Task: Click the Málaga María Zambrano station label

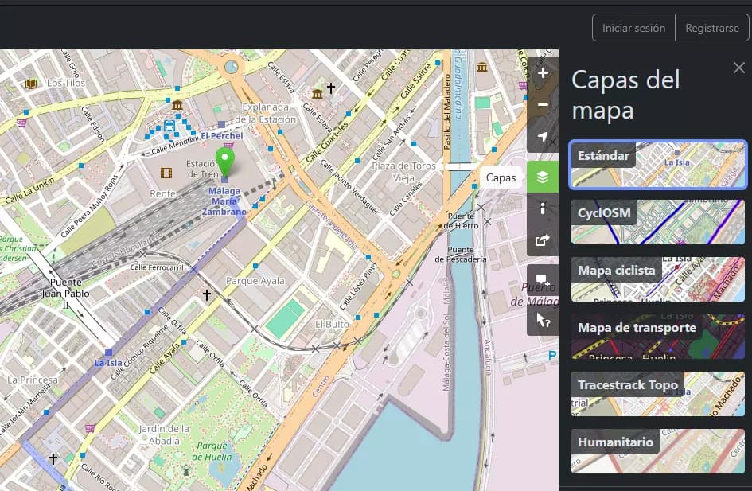Action: 224,201
